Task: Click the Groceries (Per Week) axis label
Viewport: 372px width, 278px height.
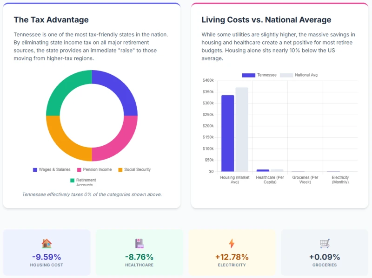Action: pos(305,180)
